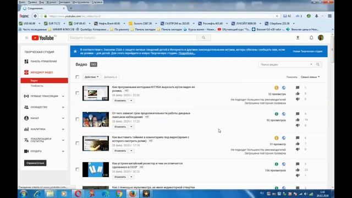Click the Новая Творческая студия button
Viewport: 352px width, 198px height.
click(x=307, y=51)
